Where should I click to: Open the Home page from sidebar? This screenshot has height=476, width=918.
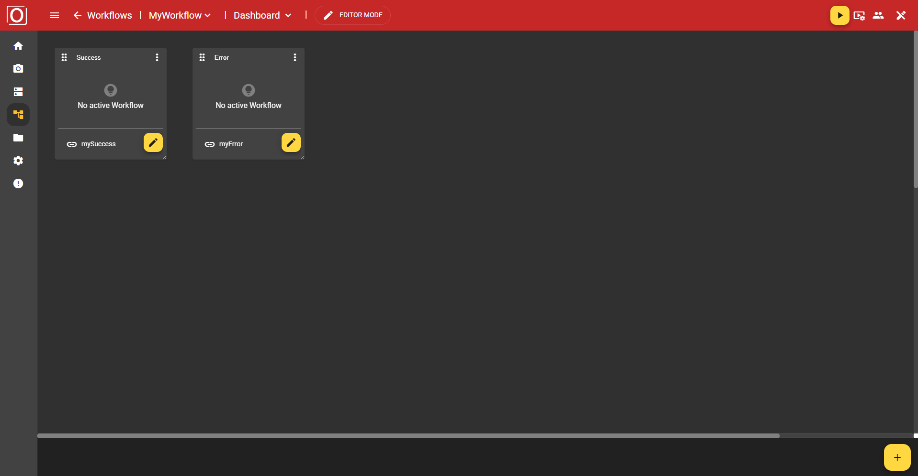pyautogui.click(x=18, y=46)
